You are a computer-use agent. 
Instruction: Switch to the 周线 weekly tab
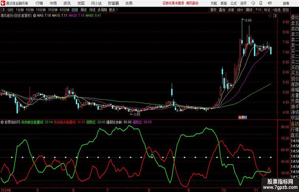click(x=83, y=10)
